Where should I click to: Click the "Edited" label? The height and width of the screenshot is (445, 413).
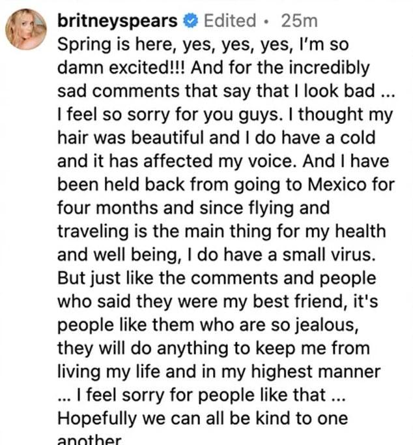(x=231, y=21)
